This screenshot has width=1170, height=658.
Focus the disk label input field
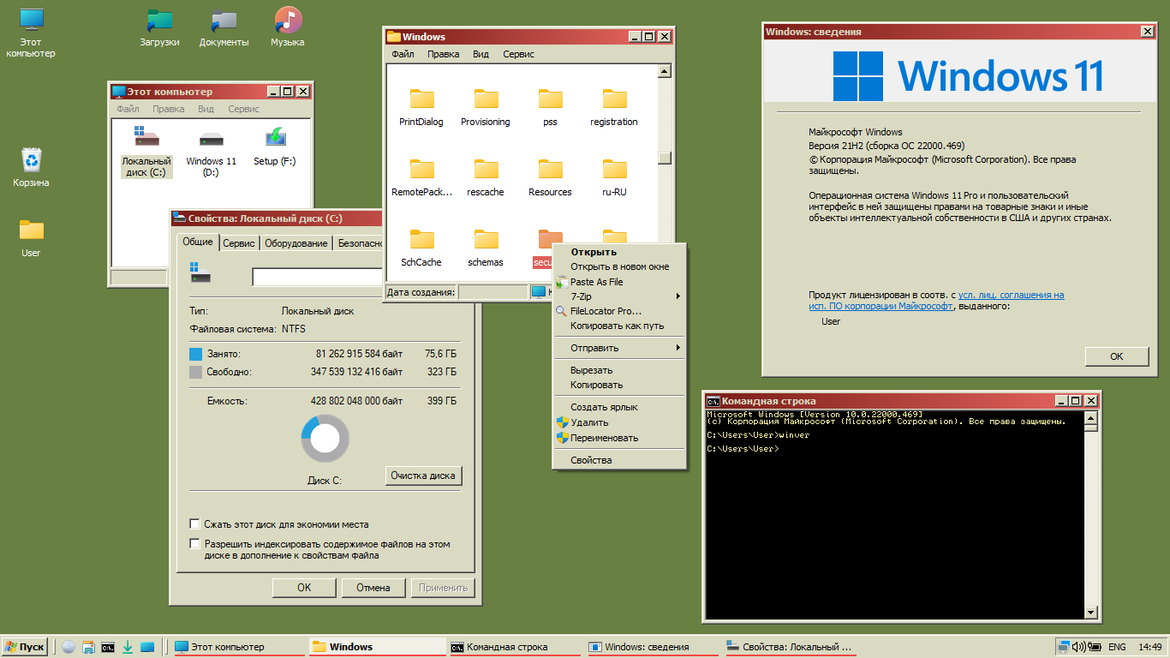(x=317, y=277)
